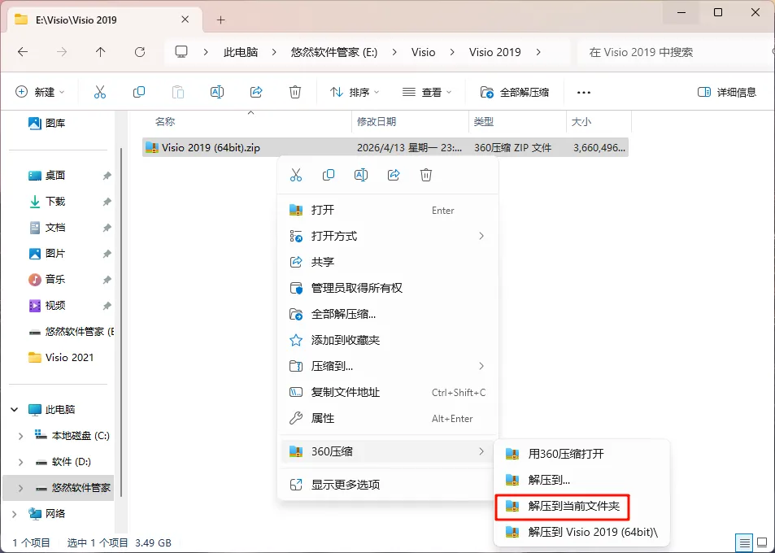Viewport: 775px width, 553px height.
Task: Select 管理员取得所有权 menu entry
Action: (x=388, y=288)
